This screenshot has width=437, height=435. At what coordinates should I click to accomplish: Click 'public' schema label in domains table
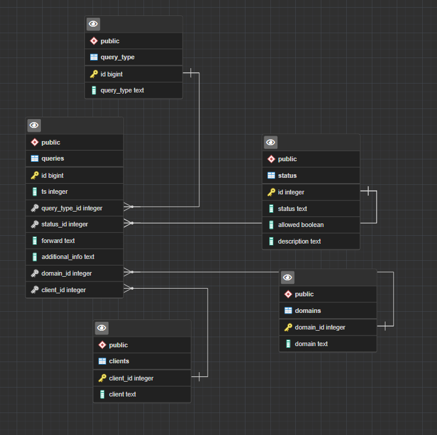[x=304, y=295]
